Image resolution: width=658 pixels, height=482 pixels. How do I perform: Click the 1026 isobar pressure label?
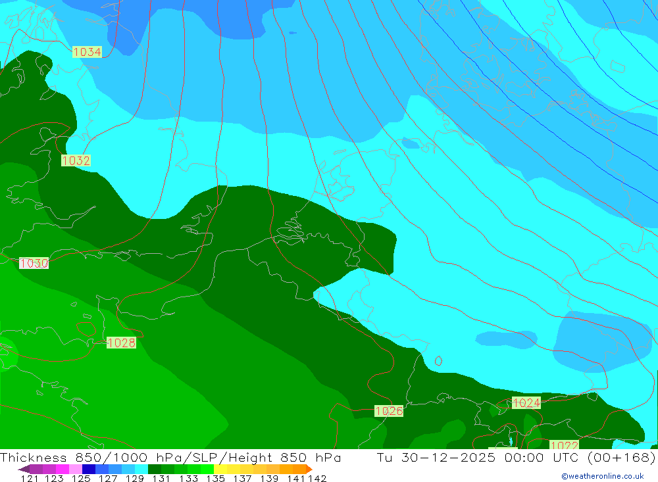coord(389,411)
